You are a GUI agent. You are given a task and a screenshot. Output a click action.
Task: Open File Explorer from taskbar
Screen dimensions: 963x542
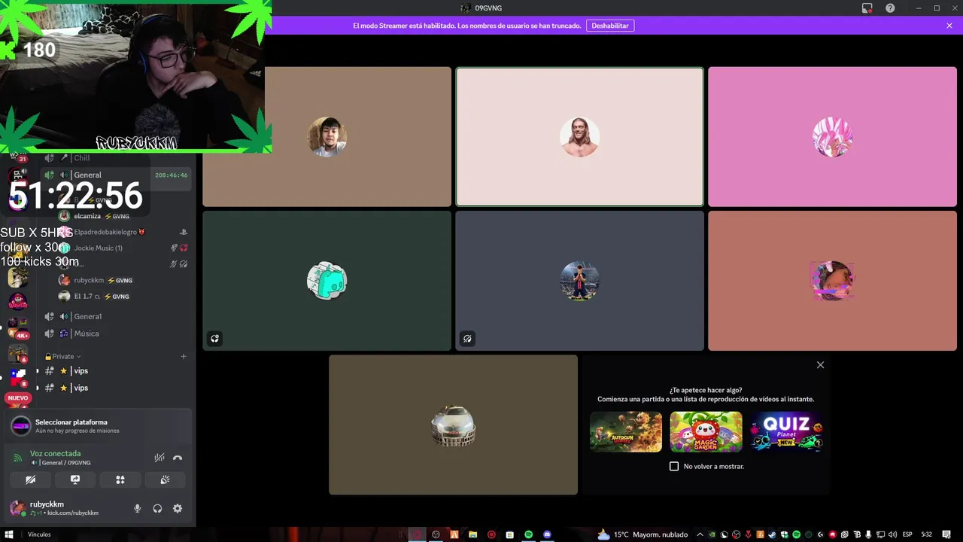coord(472,534)
